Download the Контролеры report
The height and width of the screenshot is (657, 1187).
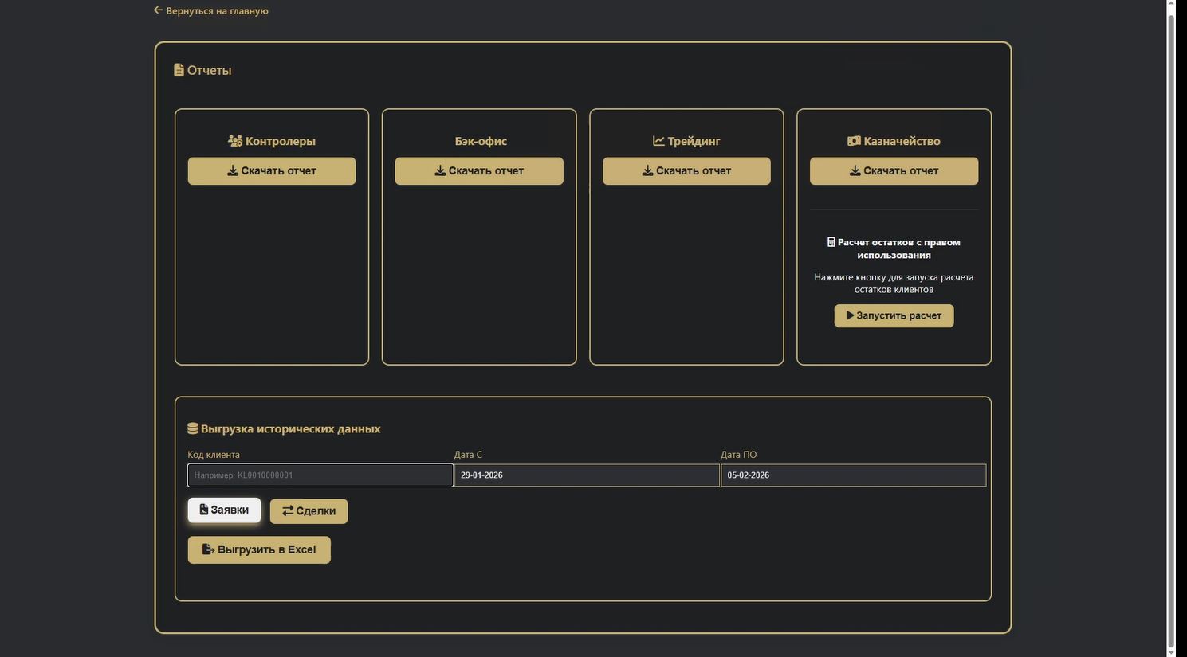click(x=271, y=171)
